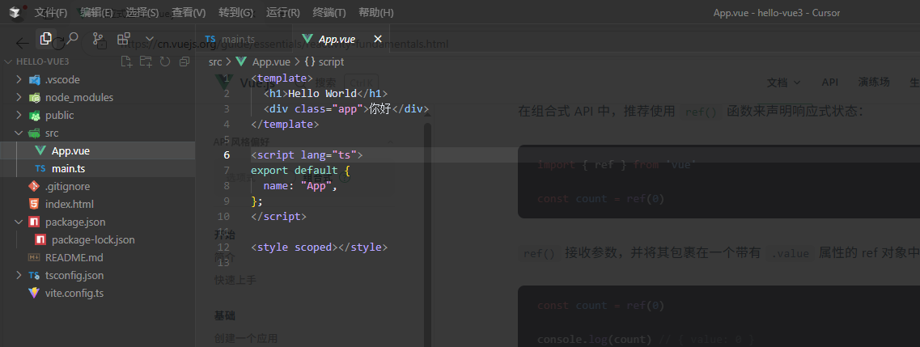
Task: Open package.json in the explorer
Action: [x=97, y=222]
